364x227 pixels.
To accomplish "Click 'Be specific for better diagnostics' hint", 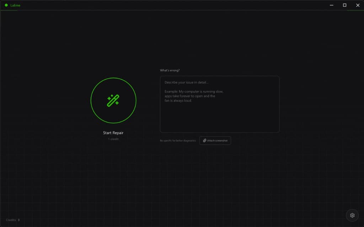I will coord(178,141).
